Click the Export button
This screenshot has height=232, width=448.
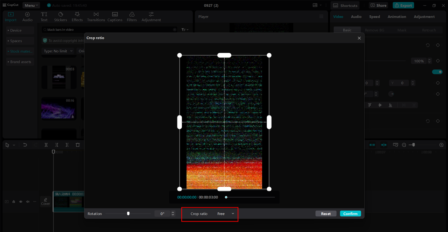click(403, 5)
